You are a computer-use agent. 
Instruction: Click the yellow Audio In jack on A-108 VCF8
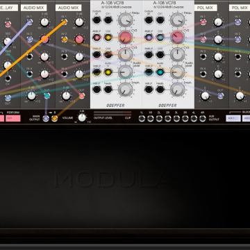pos(108,72)
